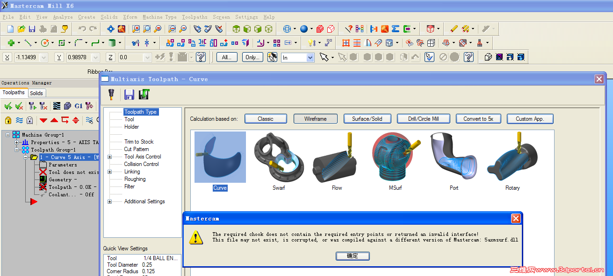Open the Z coordinate dropdown arrow
The image size is (613, 276).
(148, 57)
